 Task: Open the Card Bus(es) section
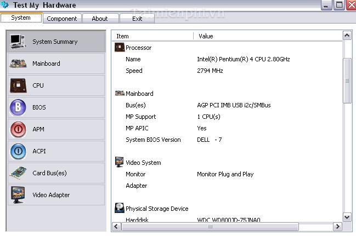(56, 173)
